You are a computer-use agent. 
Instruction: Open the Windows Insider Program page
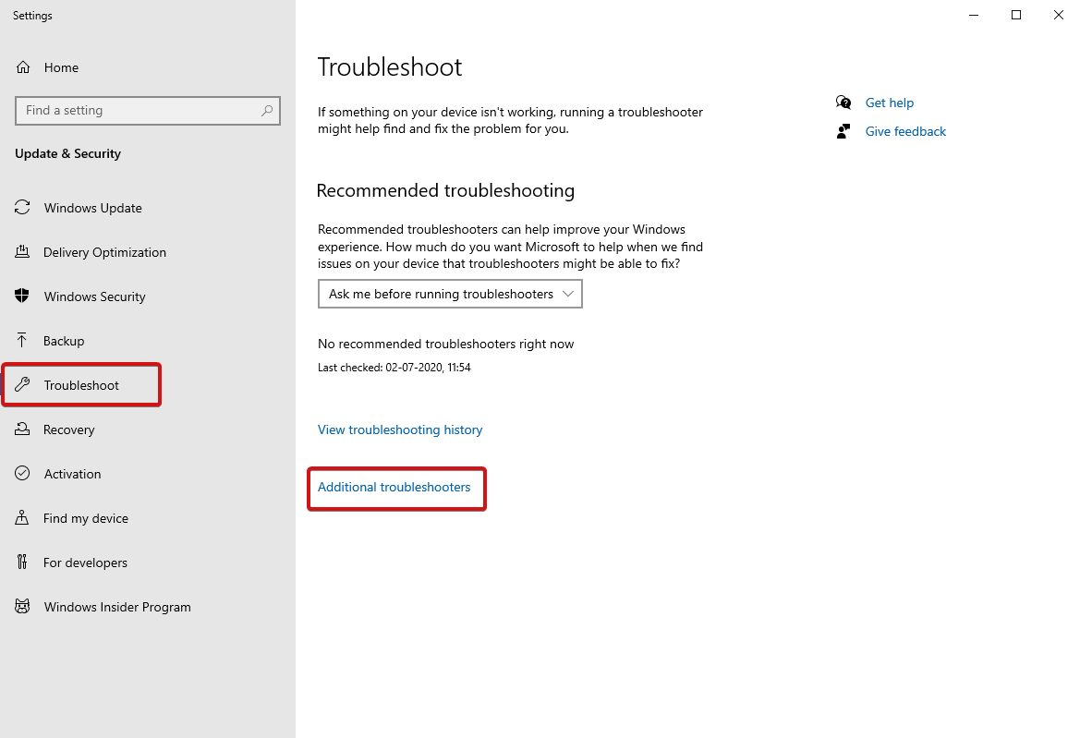click(117, 607)
